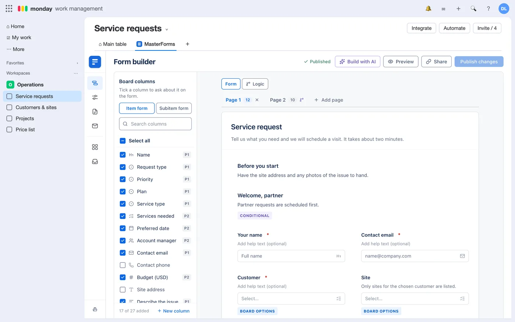
Task: Open the document icon in the form rail
Action: (x=95, y=112)
